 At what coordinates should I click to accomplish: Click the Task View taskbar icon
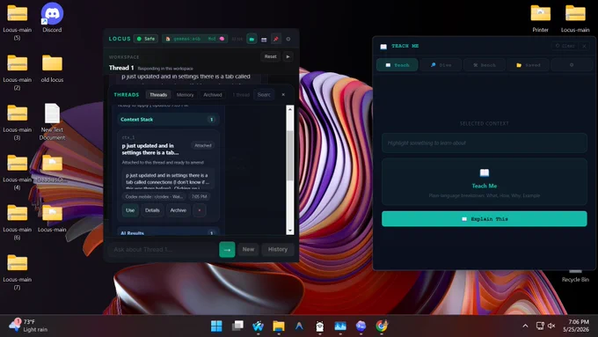237,326
